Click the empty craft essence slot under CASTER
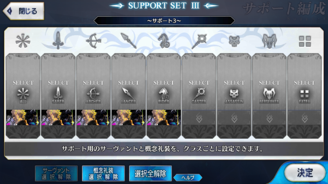The width and height of the screenshot is (328, 184). click(x=199, y=118)
